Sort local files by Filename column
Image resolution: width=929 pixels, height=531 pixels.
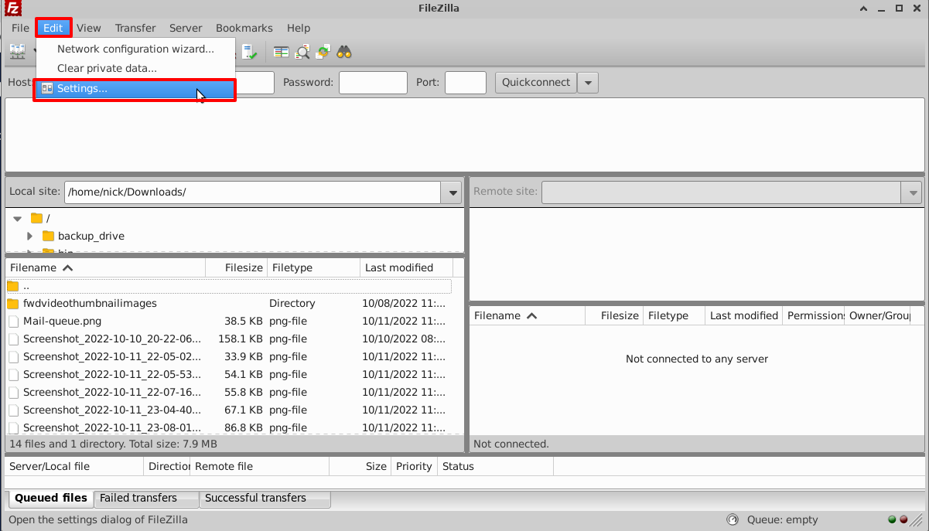[105, 267]
